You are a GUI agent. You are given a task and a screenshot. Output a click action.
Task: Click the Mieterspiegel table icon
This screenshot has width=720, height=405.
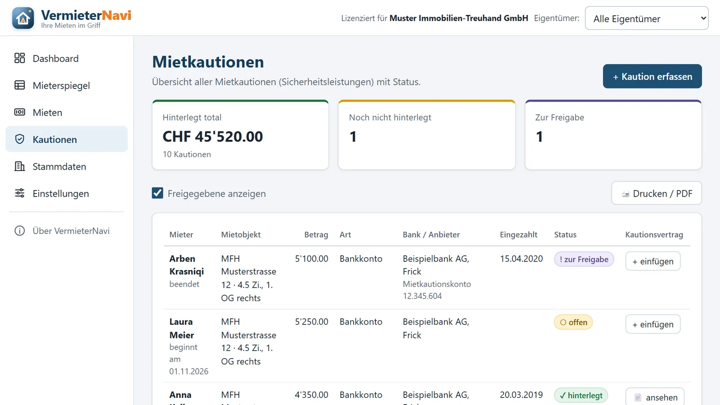[x=20, y=85]
